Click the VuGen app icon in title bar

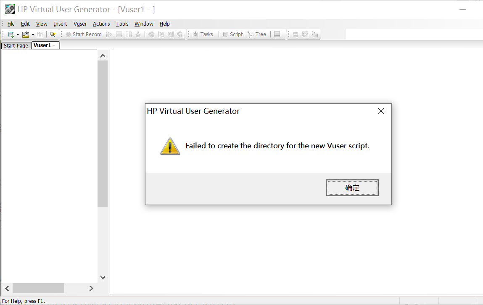10,9
